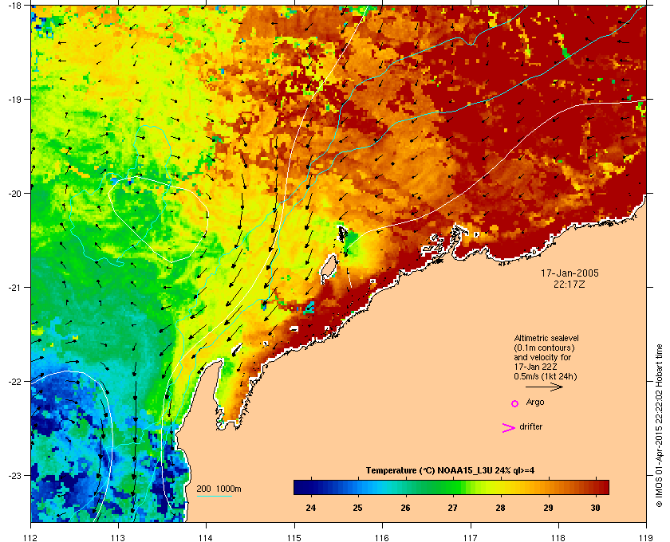This screenshot has height=542, width=670.
Task: Click the green 27°C section of the colorbar
Action: (x=453, y=487)
